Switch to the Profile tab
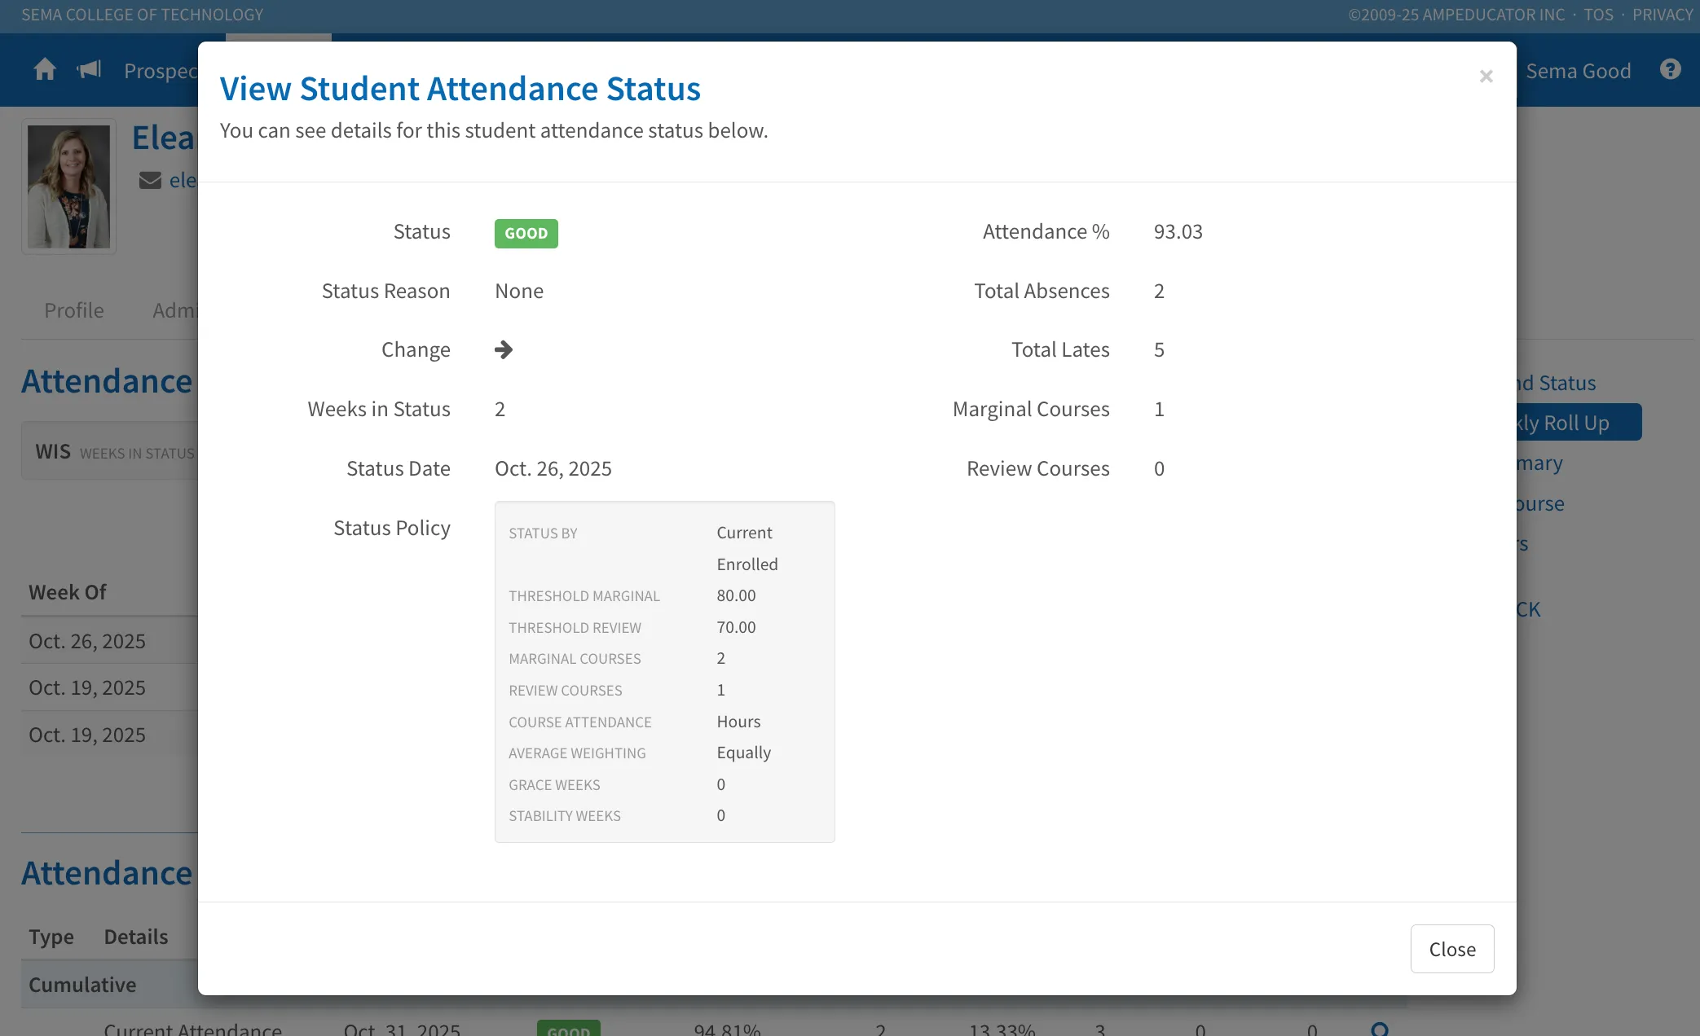 (x=74, y=310)
